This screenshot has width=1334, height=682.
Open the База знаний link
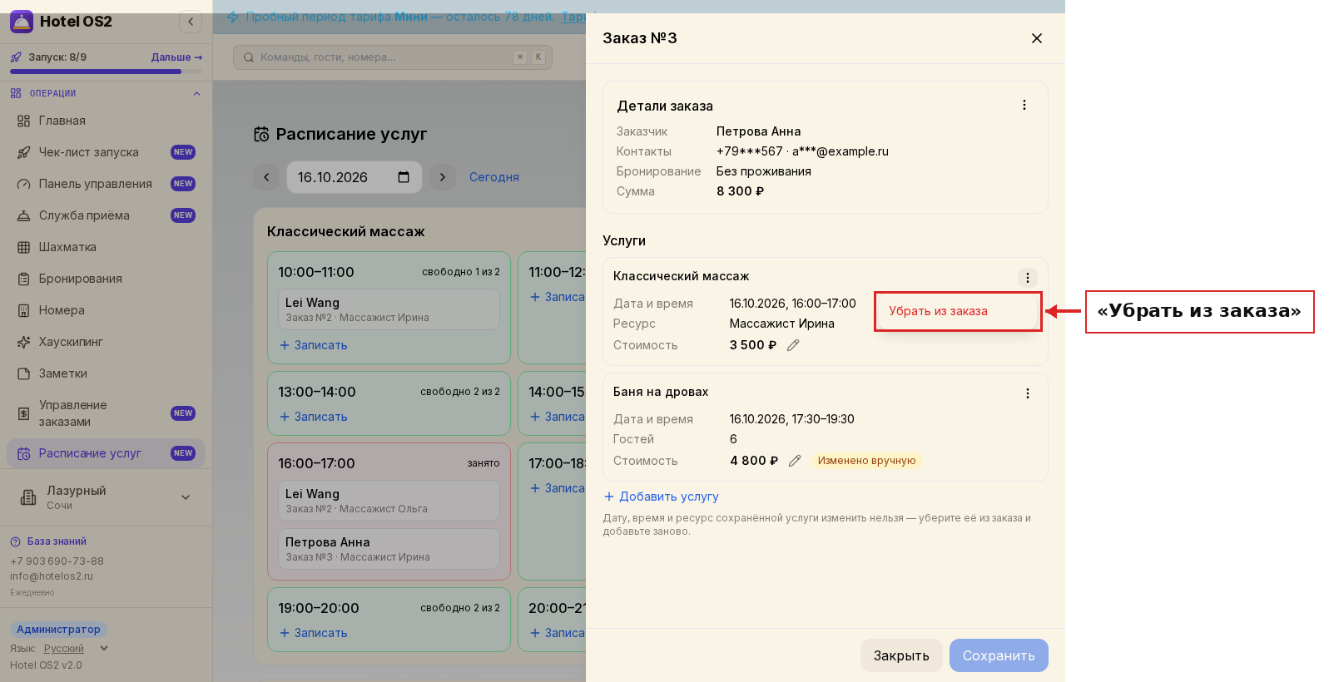[49, 541]
